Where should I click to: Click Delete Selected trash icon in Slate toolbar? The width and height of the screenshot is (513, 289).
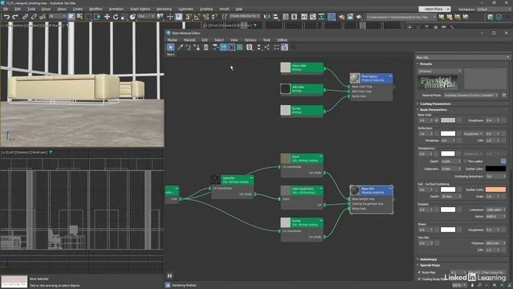[206, 47]
